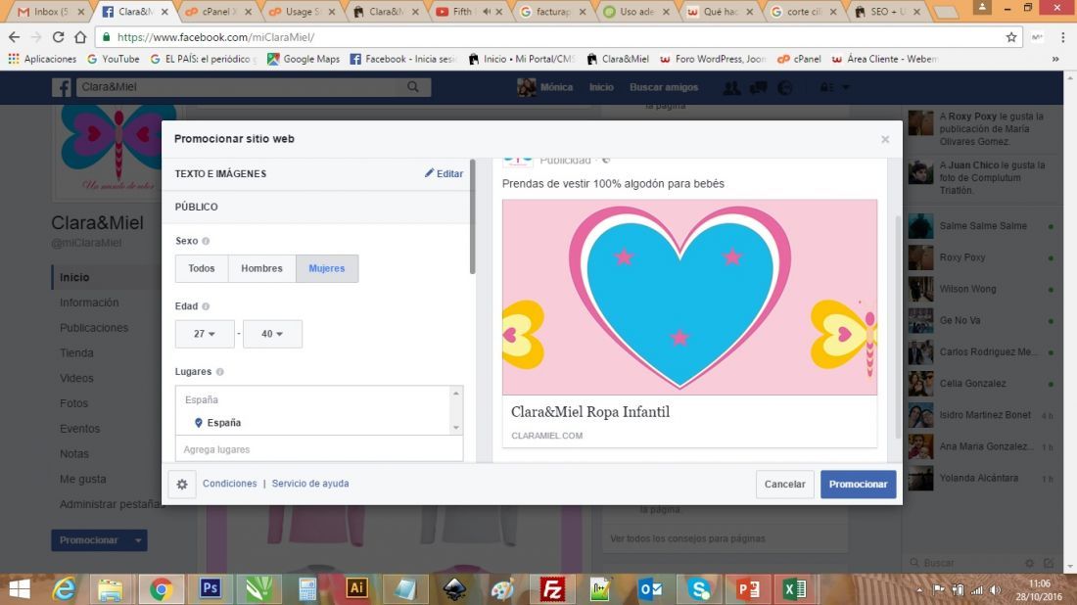The image size is (1077, 605).
Task: Click the left panel scrollbar thumb
Action: (473, 216)
